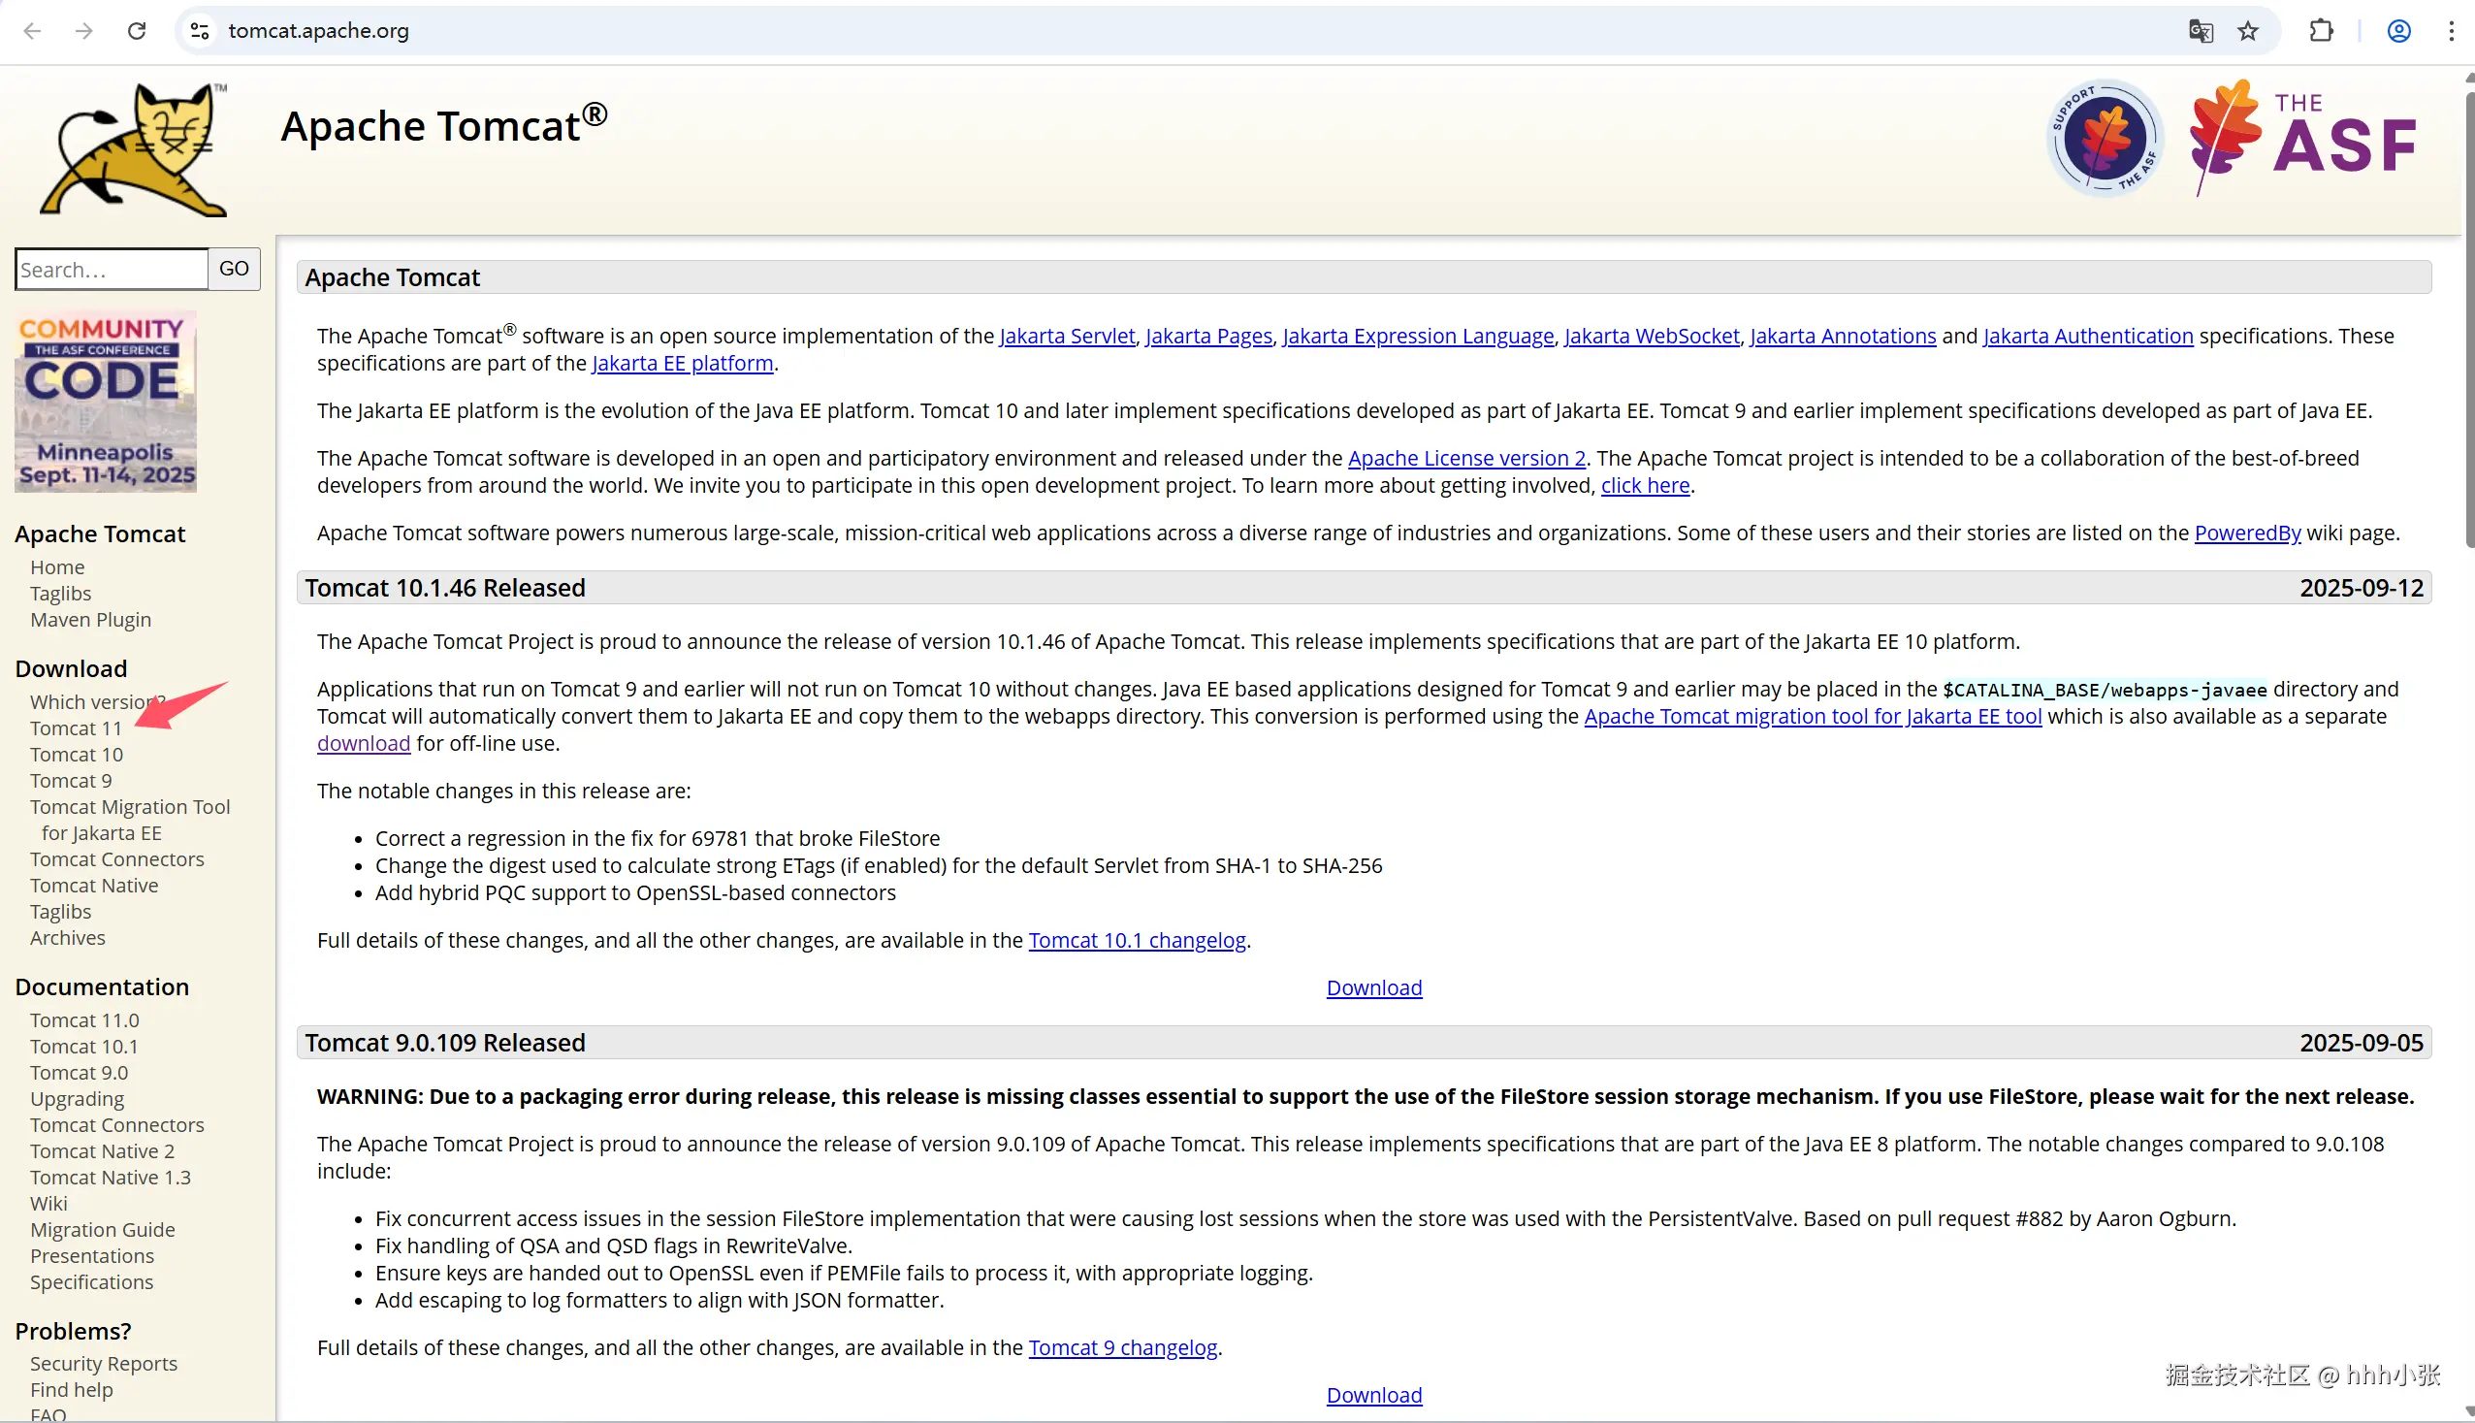2475x1423 pixels.
Task: Click the Tomcat 10.1 changelog link
Action: (1137, 940)
